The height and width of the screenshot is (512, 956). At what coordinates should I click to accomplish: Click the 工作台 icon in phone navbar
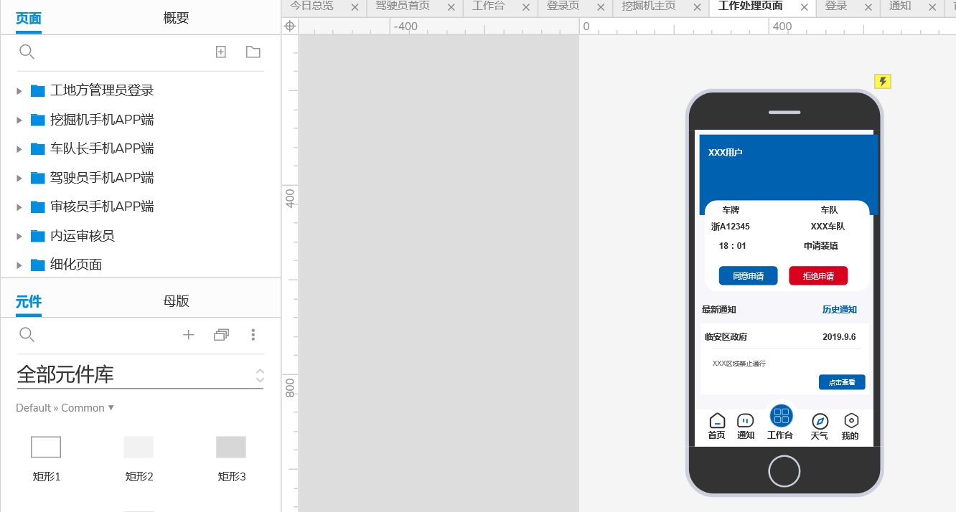point(781,416)
